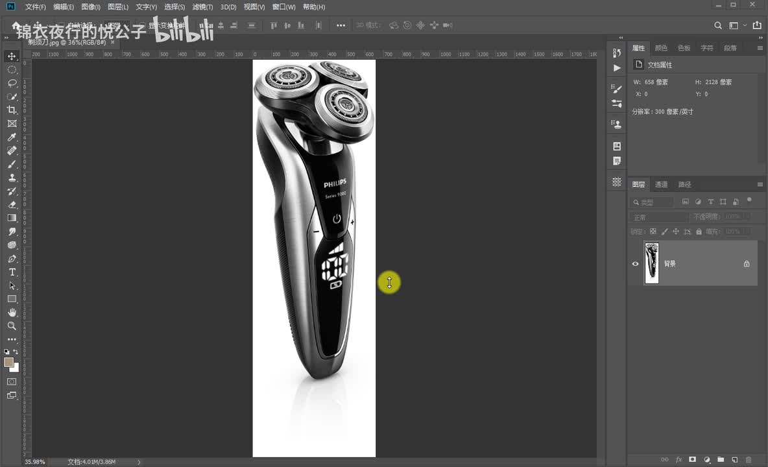768x467 pixels.
Task: Select the Smudge tool
Action: [12, 232]
